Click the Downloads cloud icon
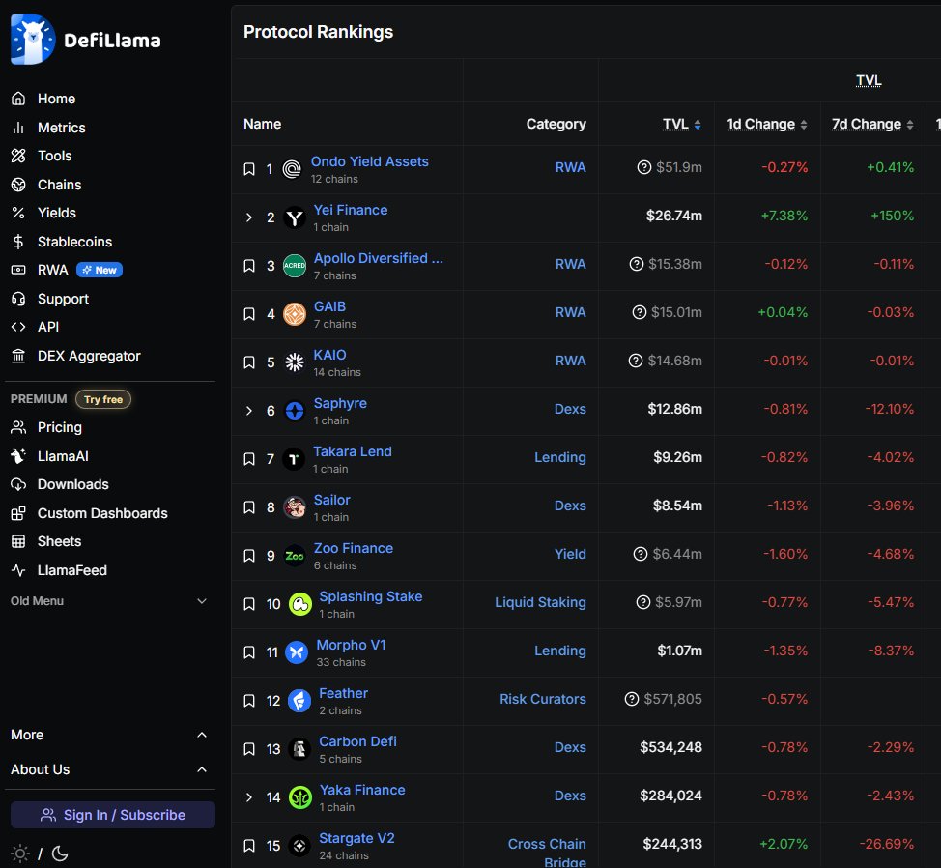The width and height of the screenshot is (941, 868). [x=18, y=484]
